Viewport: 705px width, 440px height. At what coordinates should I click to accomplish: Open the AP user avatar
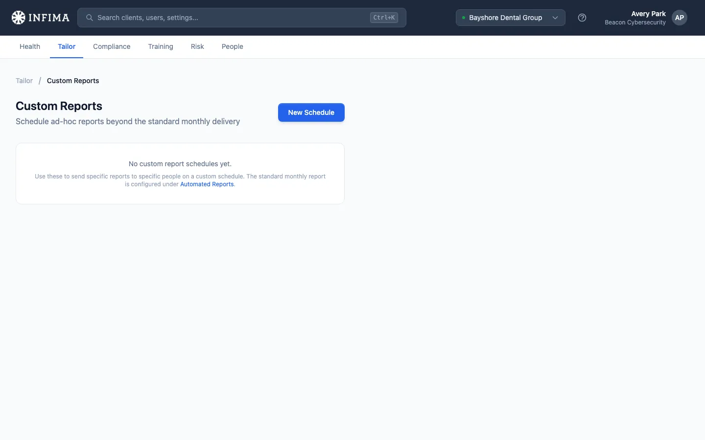click(680, 18)
